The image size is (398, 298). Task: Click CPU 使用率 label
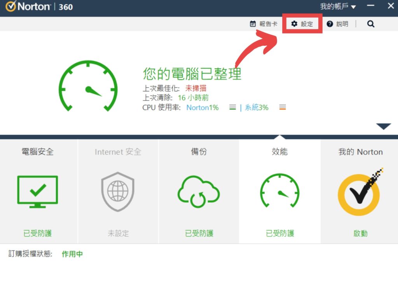[161, 107]
